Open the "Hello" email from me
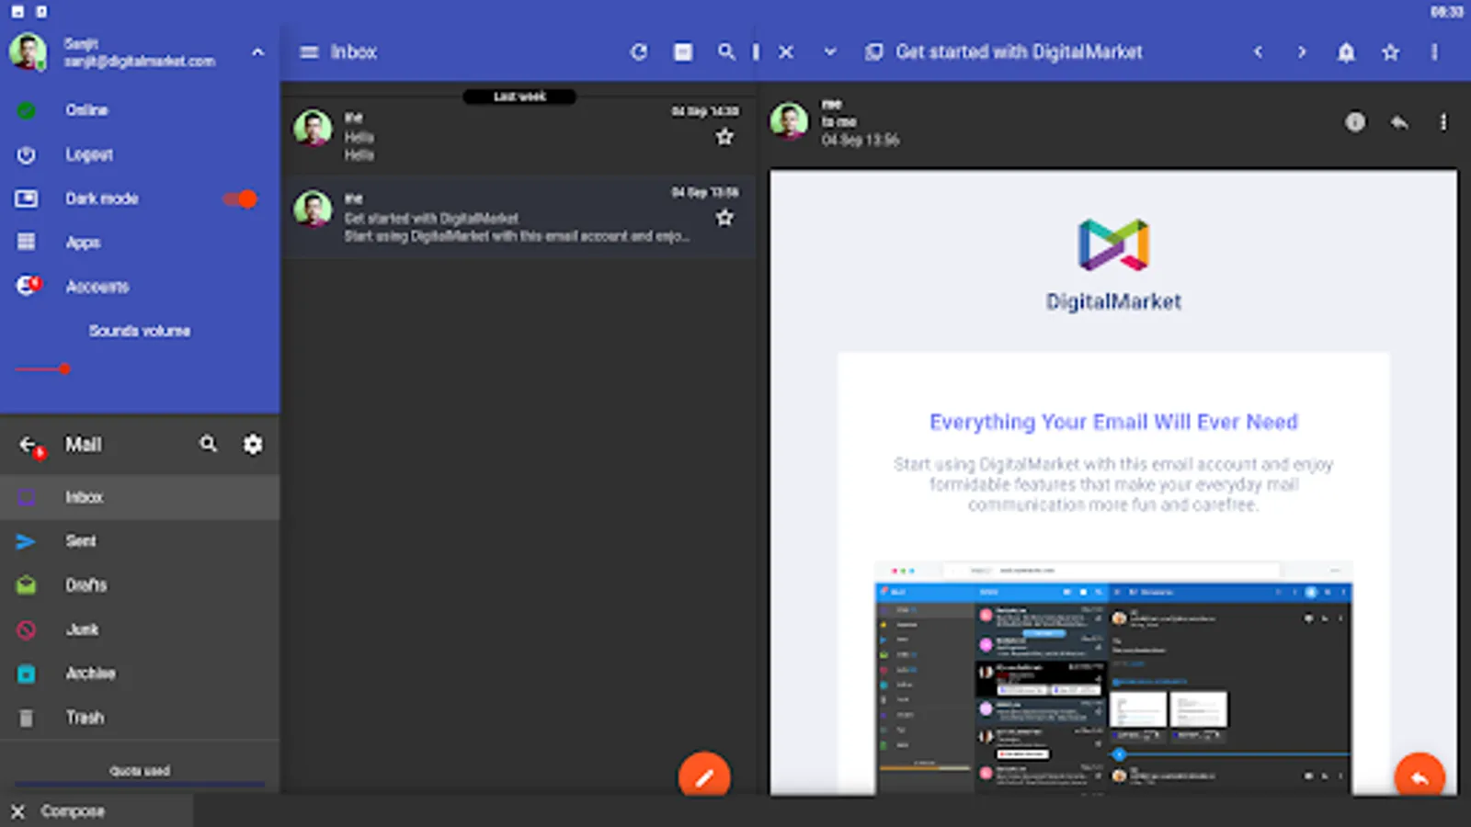 coord(519,136)
